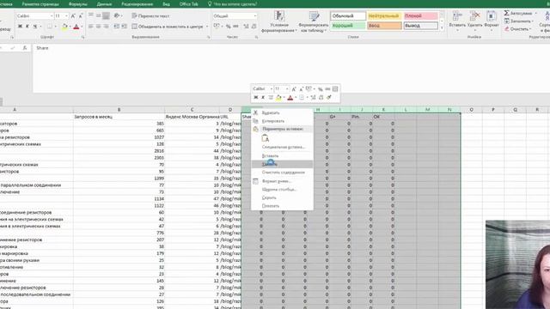Click Удалить cells icon in ribbon
Viewport: 550px width, 309px height.
coord(474,16)
